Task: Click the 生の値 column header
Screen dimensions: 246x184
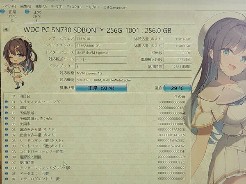Action: pos(180,96)
